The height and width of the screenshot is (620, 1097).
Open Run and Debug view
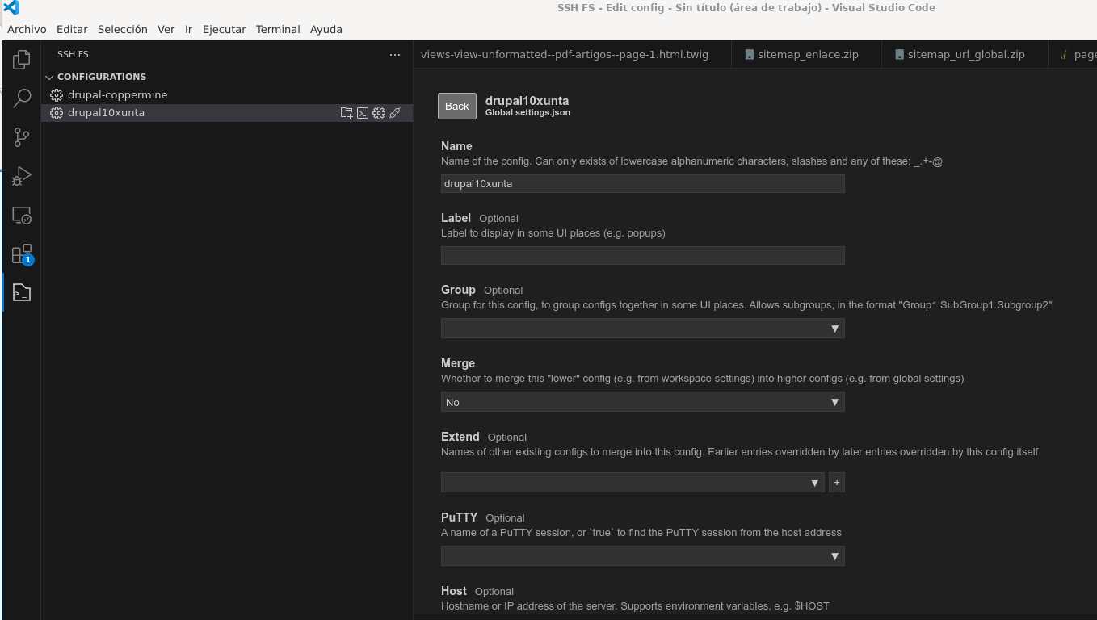(22, 176)
